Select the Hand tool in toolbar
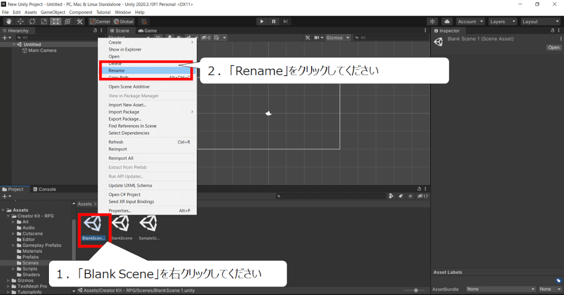The image size is (564, 295). coord(9,22)
